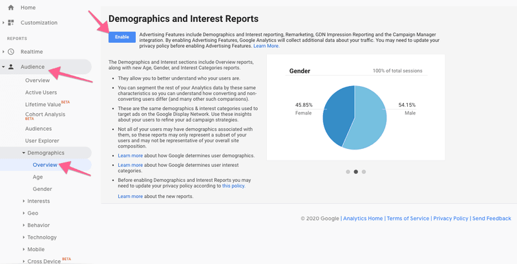This screenshot has width=517, height=264.
Task: Expand the Interests submenu arrow
Action: (24, 201)
